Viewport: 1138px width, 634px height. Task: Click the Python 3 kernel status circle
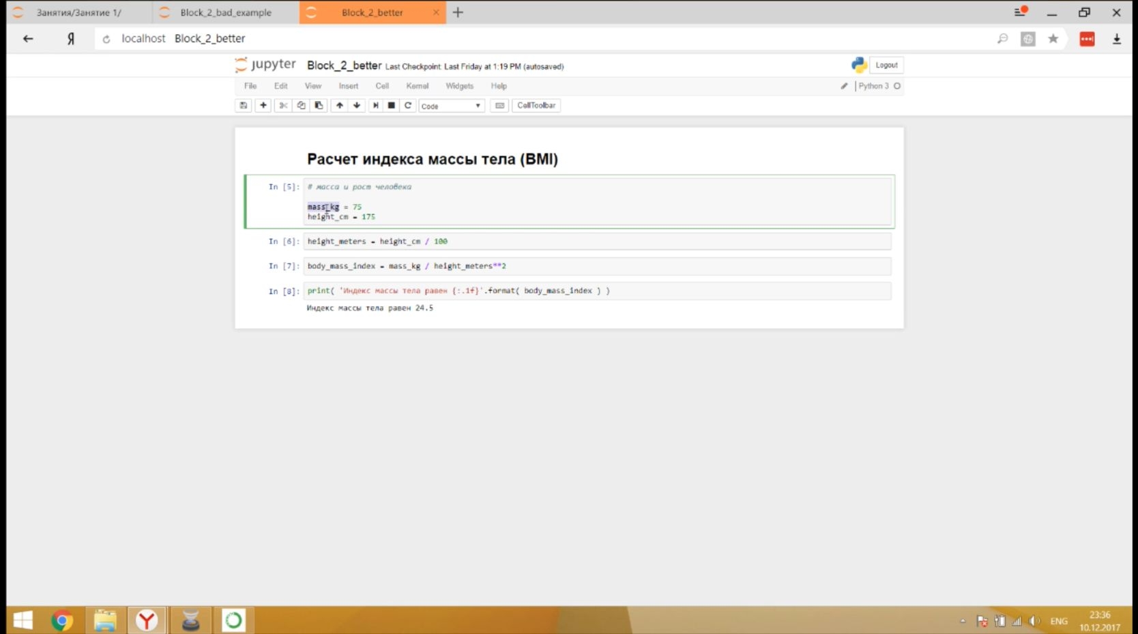(x=897, y=86)
